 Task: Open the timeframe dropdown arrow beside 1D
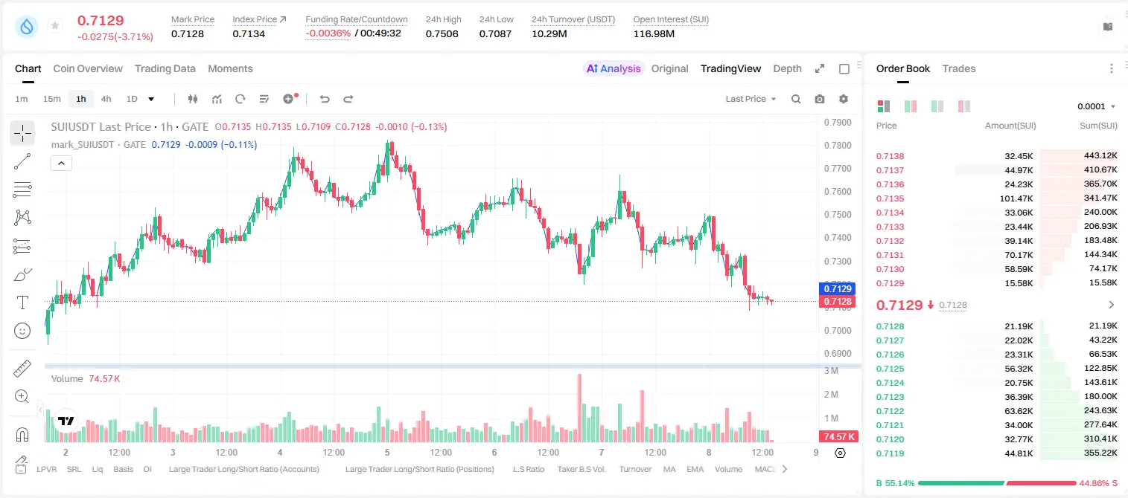(x=151, y=99)
